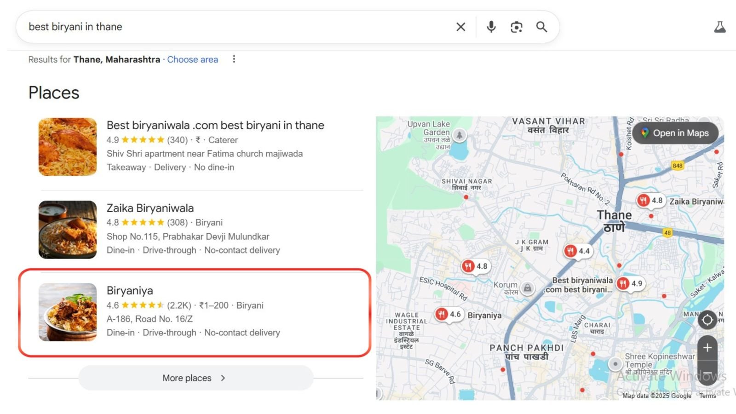Expand the More places list
Screen dimensions: 736x414
tap(195, 378)
